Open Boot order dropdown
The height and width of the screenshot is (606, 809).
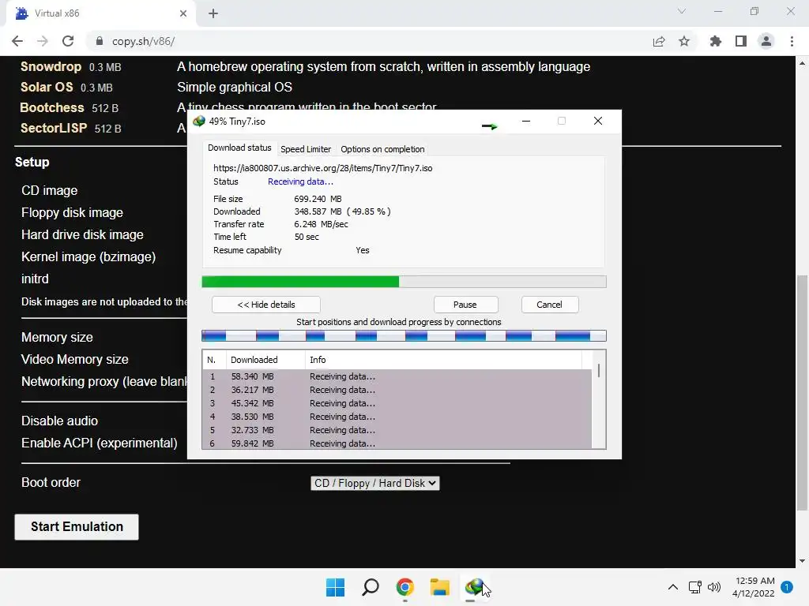click(375, 484)
